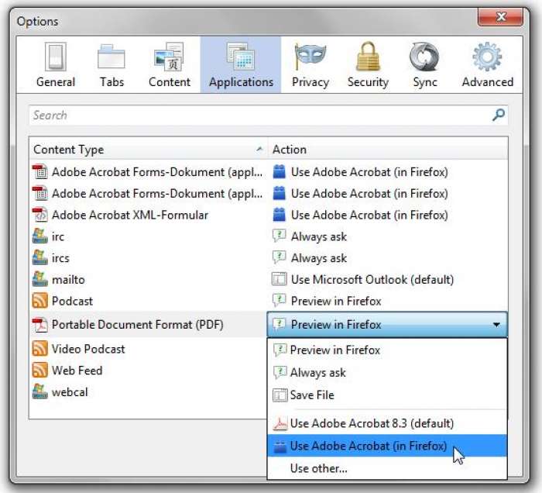Select the Video Podcast content type
This screenshot has width=542, height=493.
(88, 349)
